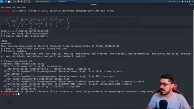194x109 pixels.
Task: Click the Wapiti ASCII art banner
Action: point(38,23)
